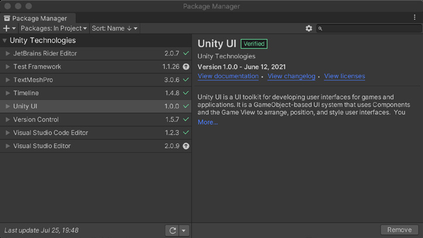The height and width of the screenshot is (238, 423).
Task: Click version 1.1.26 of Test Framework
Action: click(x=171, y=67)
